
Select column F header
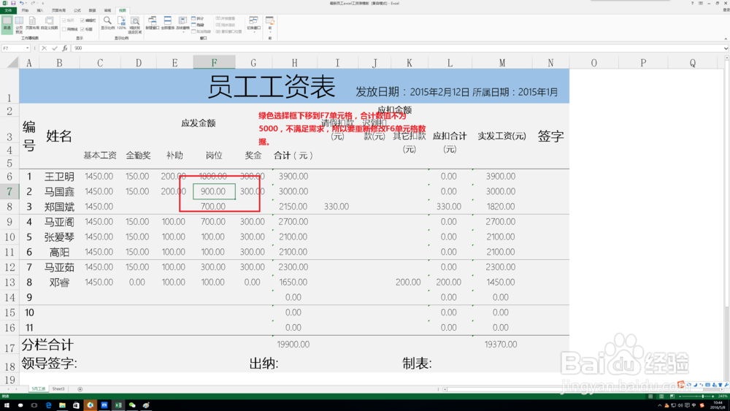[214, 62]
